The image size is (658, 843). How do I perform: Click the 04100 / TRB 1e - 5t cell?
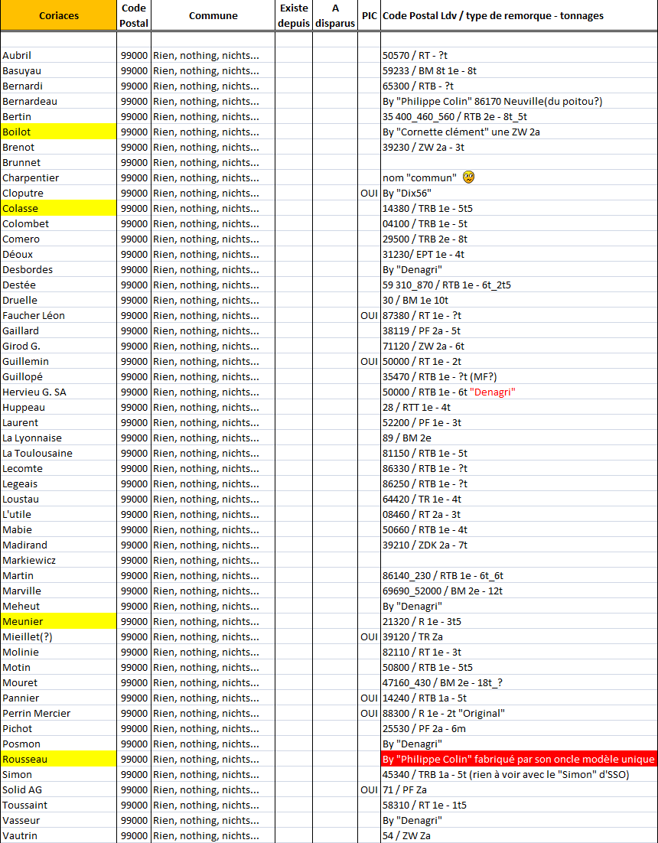click(x=520, y=223)
